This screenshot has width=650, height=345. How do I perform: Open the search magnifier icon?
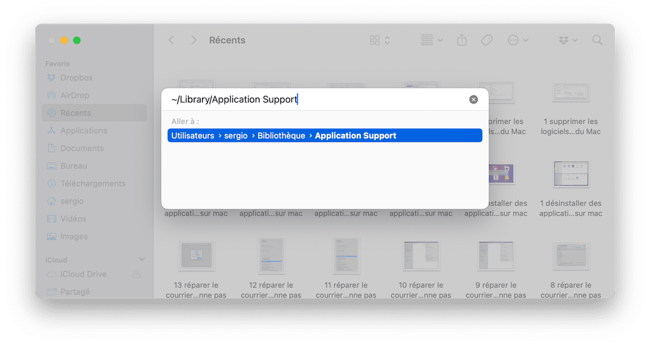[597, 40]
